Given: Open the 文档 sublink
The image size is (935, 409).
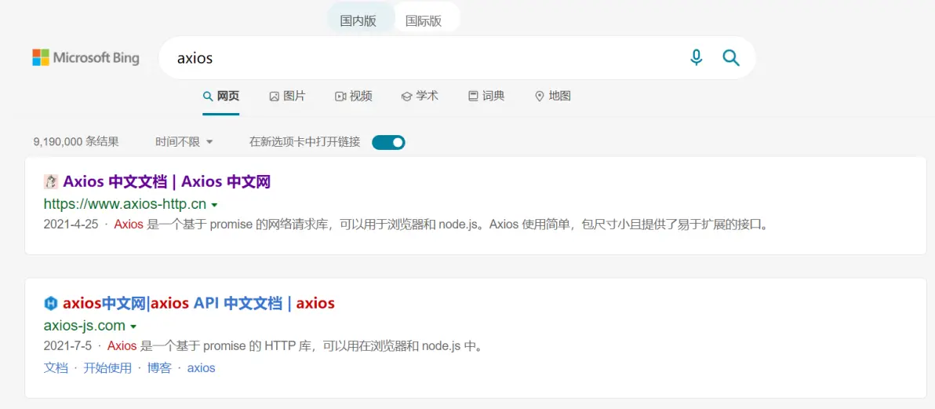Looking at the screenshot, I should point(56,368).
